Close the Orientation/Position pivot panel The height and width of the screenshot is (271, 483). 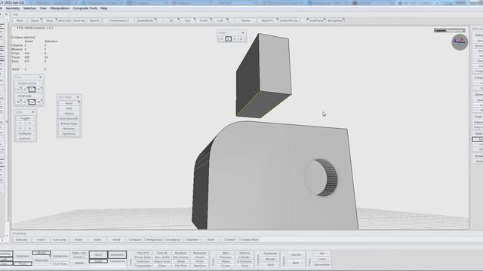(x=40, y=77)
